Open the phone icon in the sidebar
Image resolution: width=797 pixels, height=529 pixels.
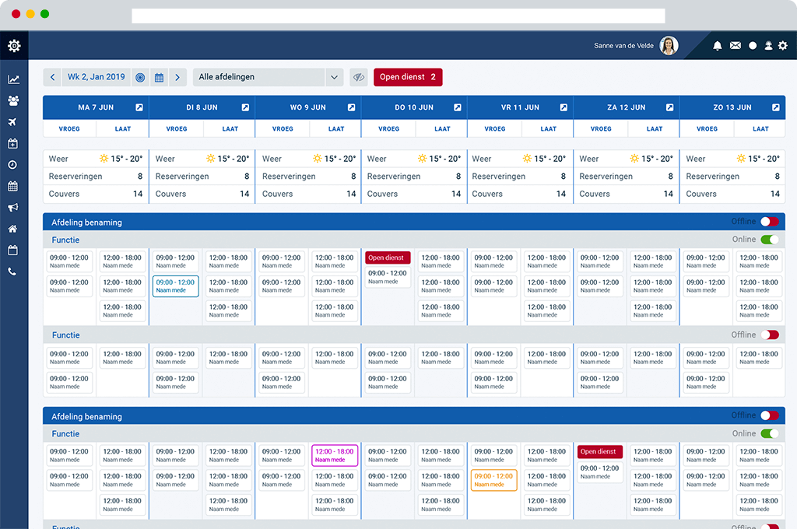pos(13,272)
